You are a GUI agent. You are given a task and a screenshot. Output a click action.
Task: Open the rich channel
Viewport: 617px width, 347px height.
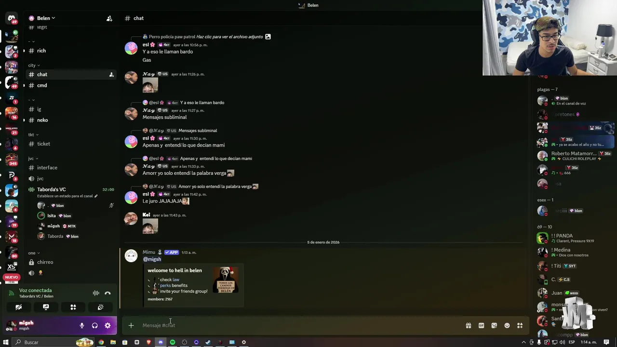pyautogui.click(x=71, y=51)
